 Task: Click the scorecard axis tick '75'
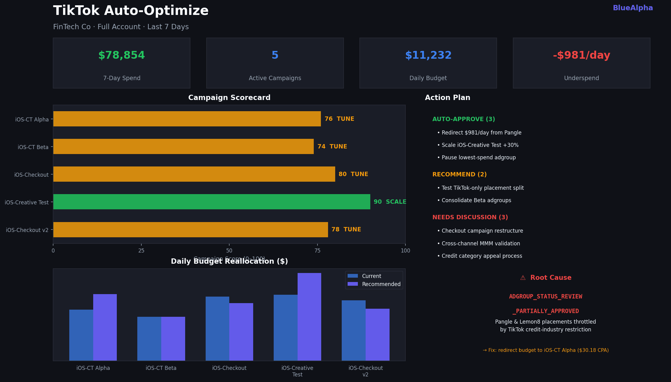pos(317,251)
